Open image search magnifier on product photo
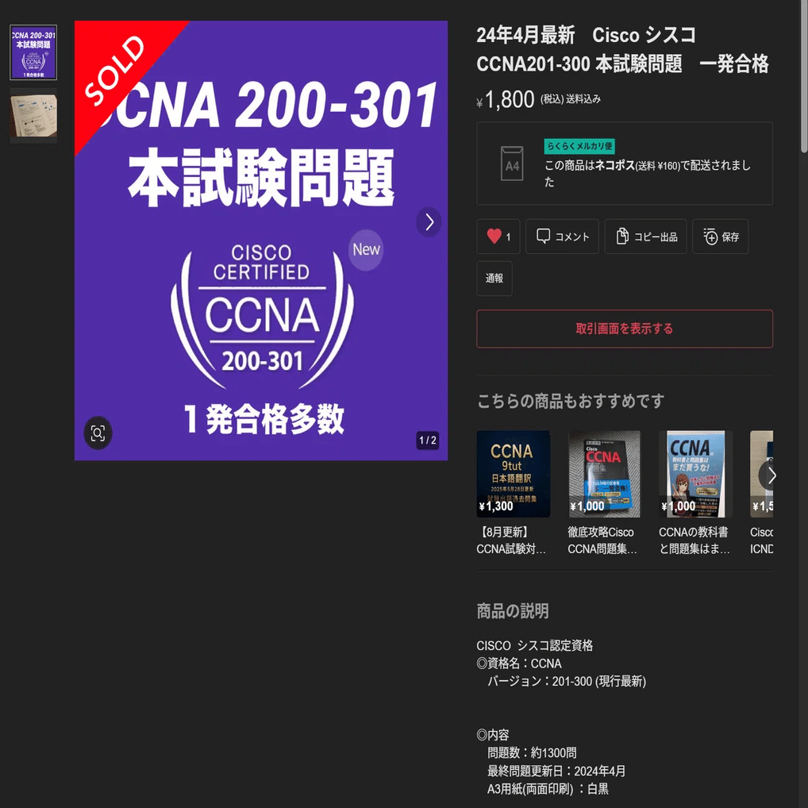The width and height of the screenshot is (808, 808). coord(98,433)
